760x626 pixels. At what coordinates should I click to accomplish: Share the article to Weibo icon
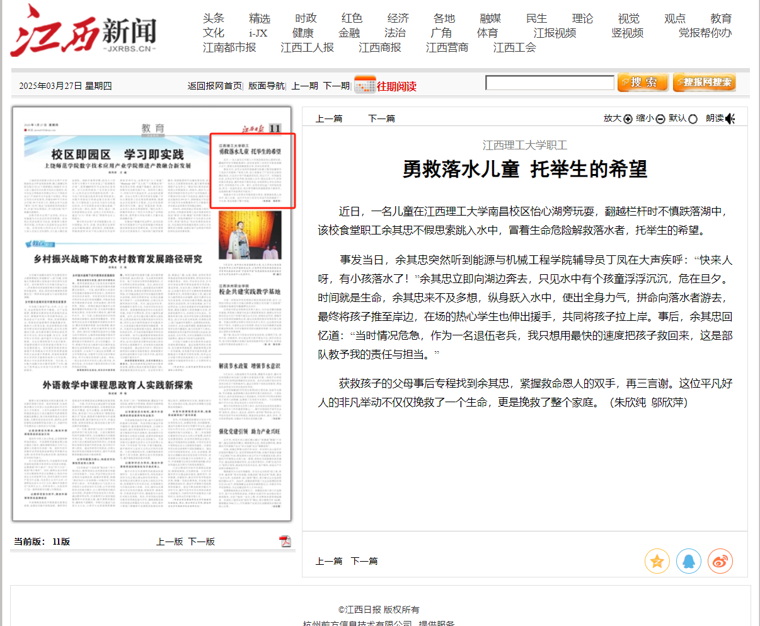(x=720, y=561)
